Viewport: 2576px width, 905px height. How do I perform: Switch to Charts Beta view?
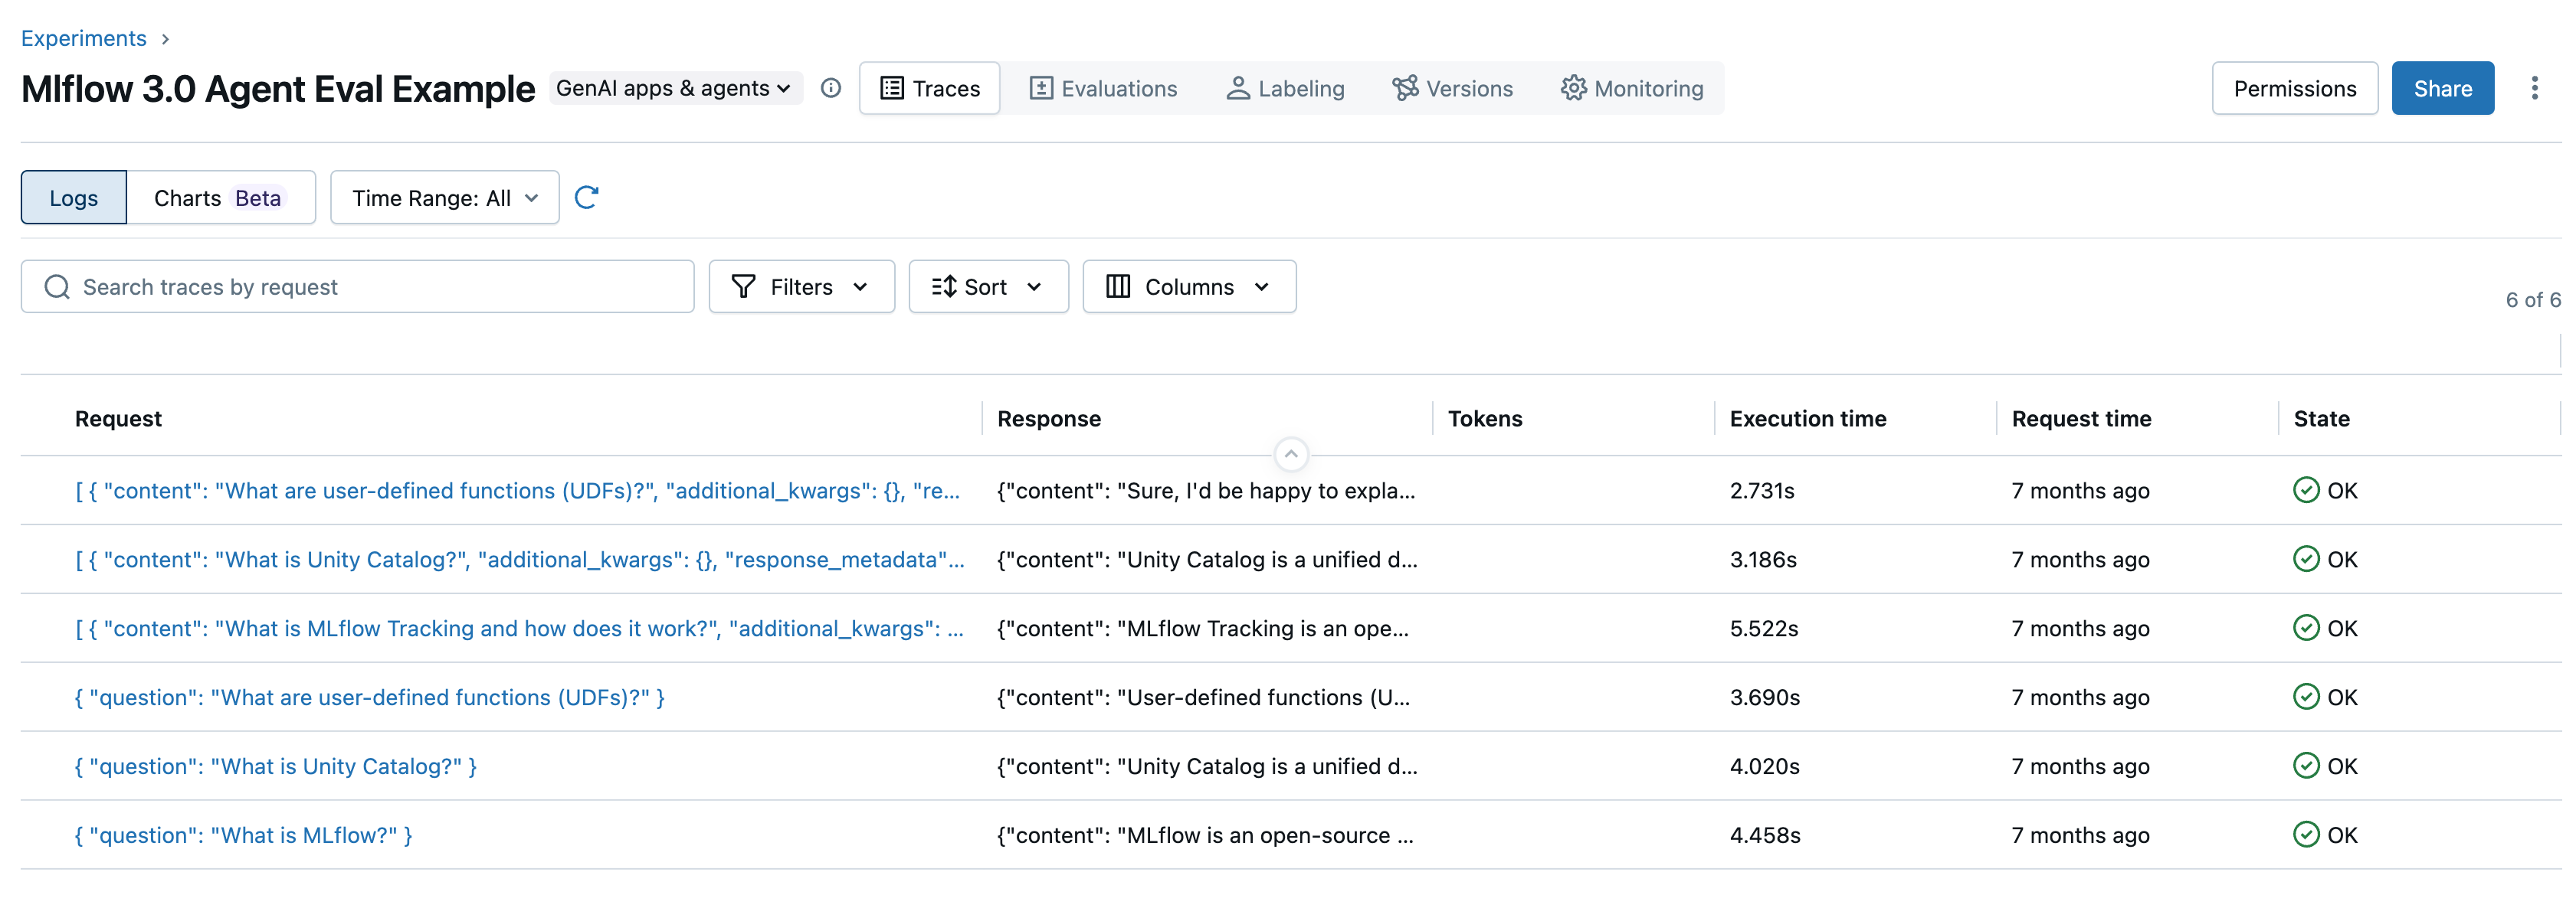[x=220, y=198]
